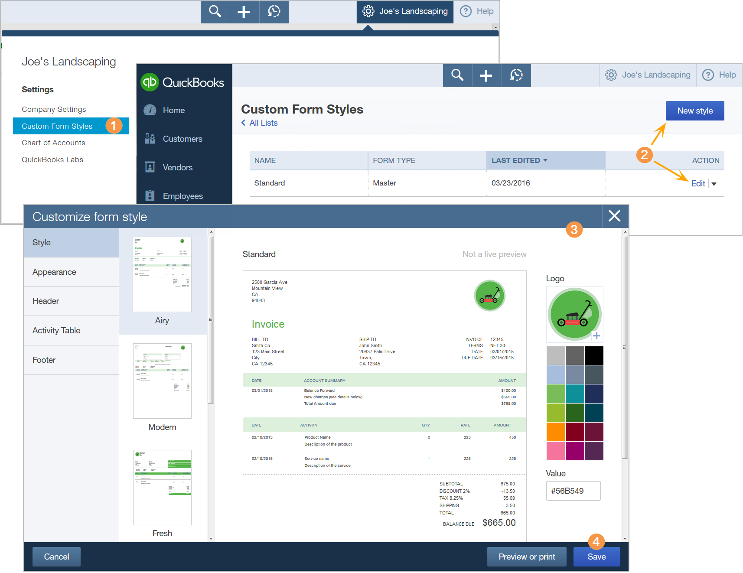Click the lawnmower logo image under Logo
The height and width of the screenshot is (573, 743).
(574, 314)
